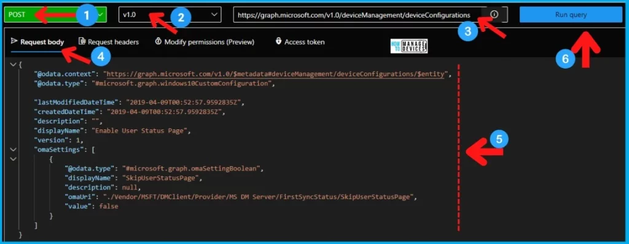
Task: Click the Request headers document icon
Action: [x=82, y=41]
